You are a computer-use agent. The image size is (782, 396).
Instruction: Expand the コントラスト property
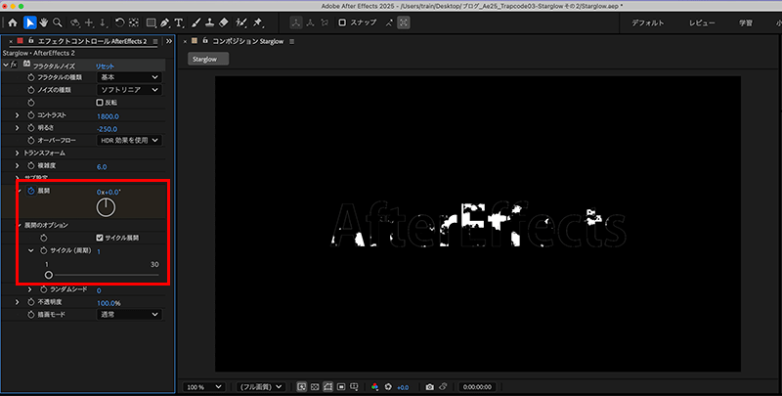[17, 115]
